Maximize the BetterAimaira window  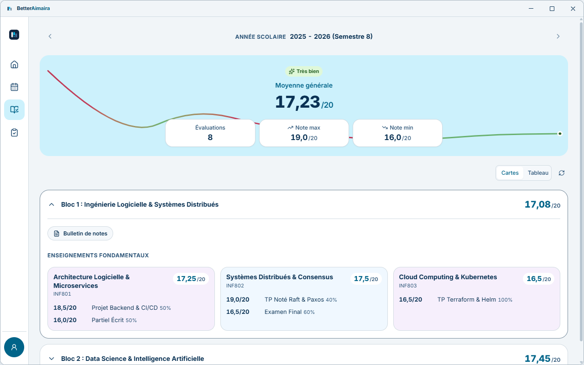pos(552,8)
